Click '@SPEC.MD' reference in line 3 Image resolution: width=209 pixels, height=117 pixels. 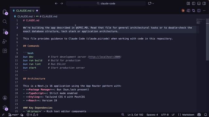click(x=82, y=28)
